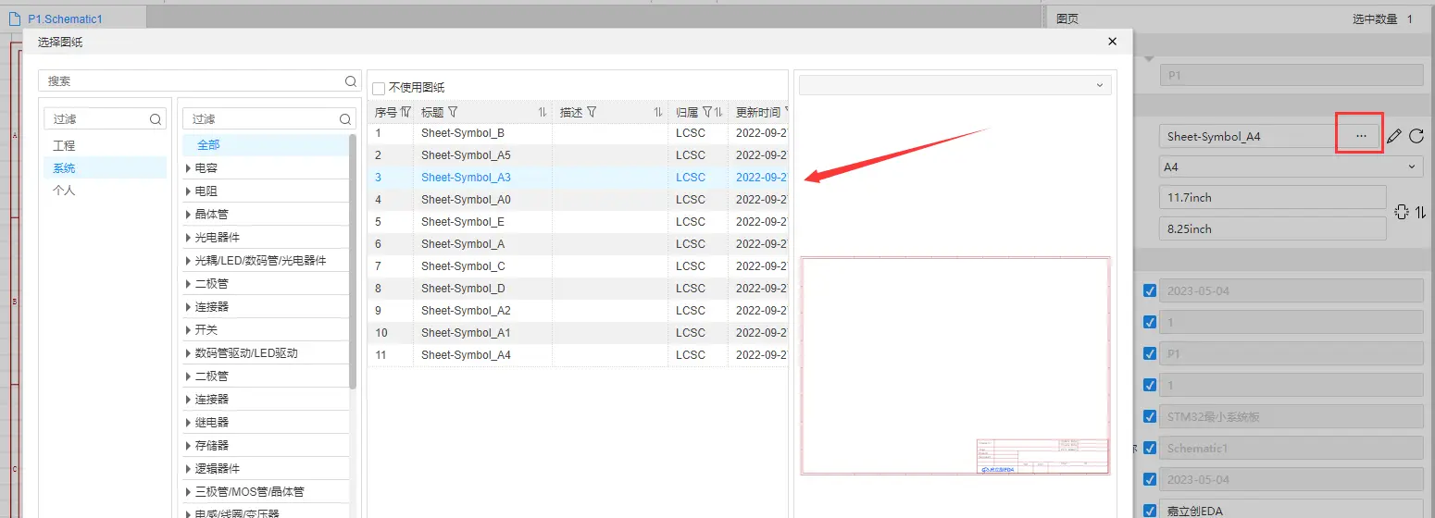Screen dimensions: 1435x518
Task: Expand the 继电器 category node
Action: pyautogui.click(x=189, y=423)
